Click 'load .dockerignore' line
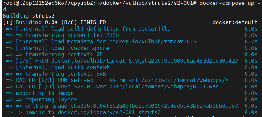This screenshot has width=262, height=117. (x=63, y=48)
